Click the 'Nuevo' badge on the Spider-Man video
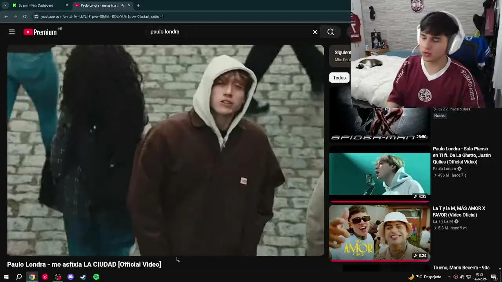This screenshot has height=282, width=502. [440, 116]
